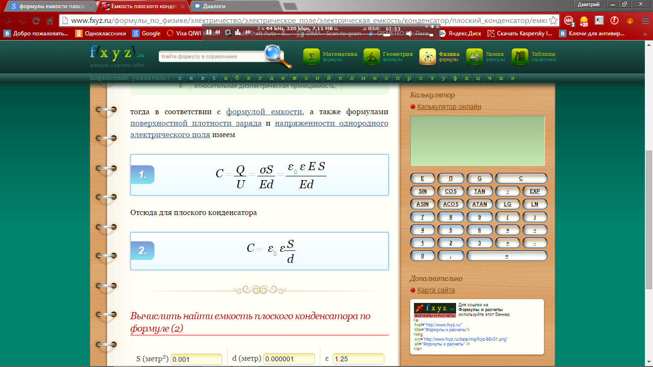Open the Калькулятор онлайн link
Image resolution: width=653 pixels, height=367 pixels.
pyautogui.click(x=449, y=107)
